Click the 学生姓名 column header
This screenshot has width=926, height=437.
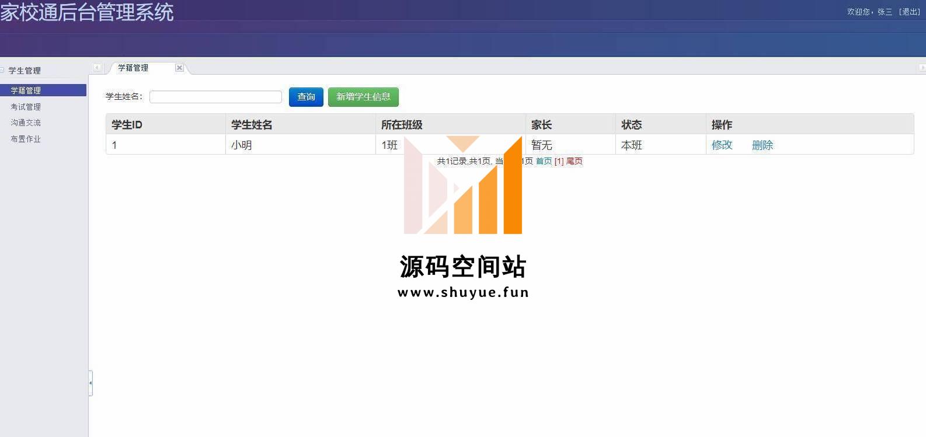[301, 124]
